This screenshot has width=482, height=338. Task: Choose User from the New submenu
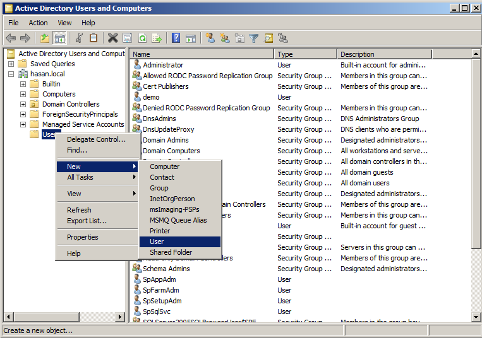click(180, 242)
